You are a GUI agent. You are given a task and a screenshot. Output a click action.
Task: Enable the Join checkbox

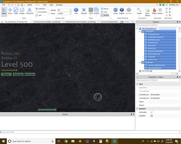point(37,15)
